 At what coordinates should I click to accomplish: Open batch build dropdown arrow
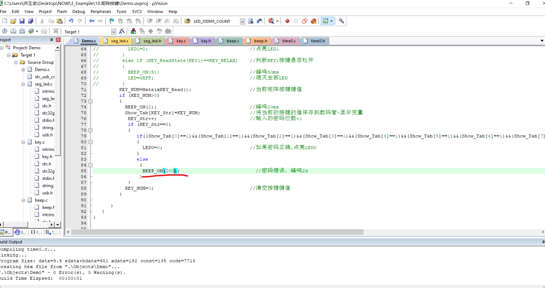[37, 31]
